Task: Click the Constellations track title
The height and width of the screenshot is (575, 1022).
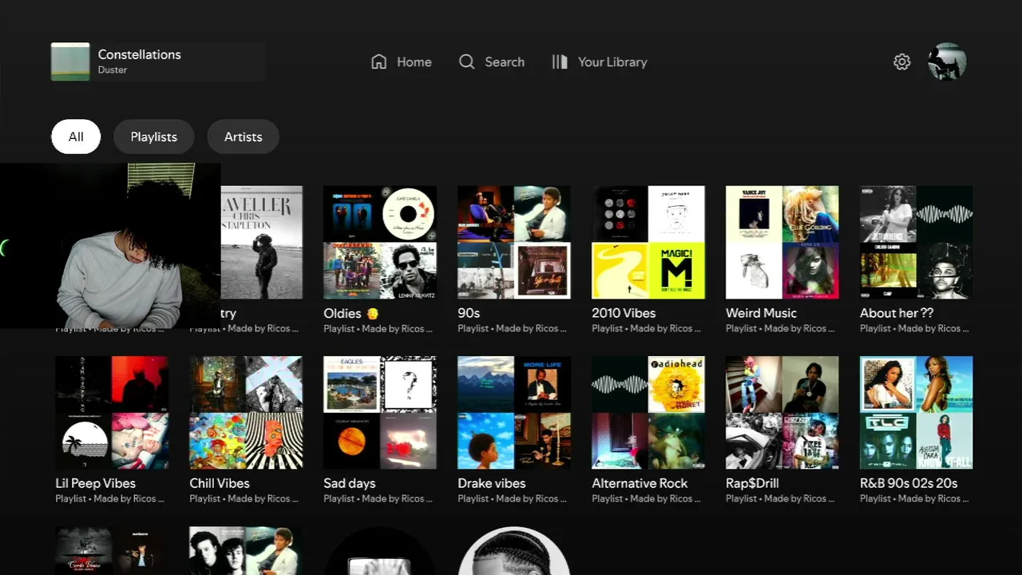Action: tap(140, 54)
